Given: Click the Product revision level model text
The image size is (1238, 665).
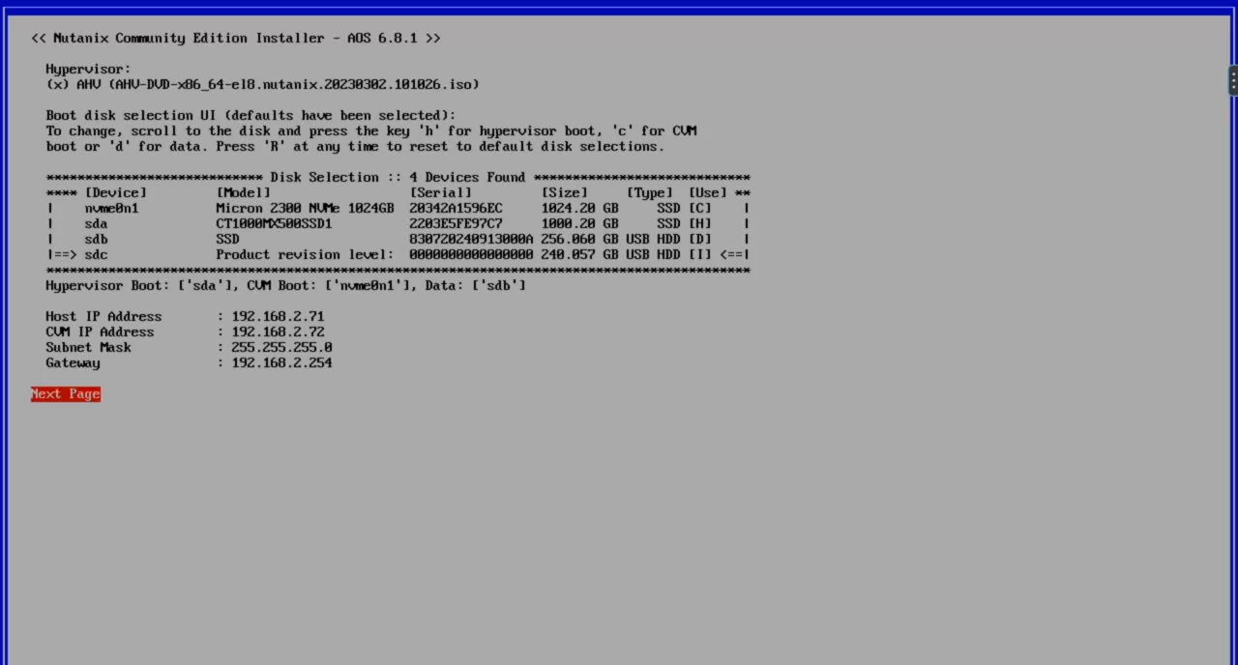Looking at the screenshot, I should click(x=305, y=254).
